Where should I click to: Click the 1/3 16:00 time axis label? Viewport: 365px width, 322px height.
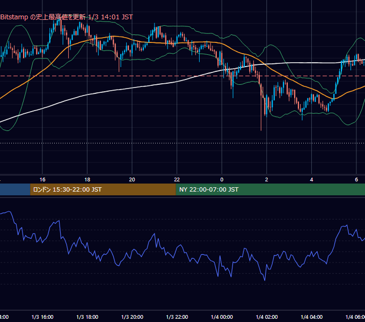coord(42,317)
